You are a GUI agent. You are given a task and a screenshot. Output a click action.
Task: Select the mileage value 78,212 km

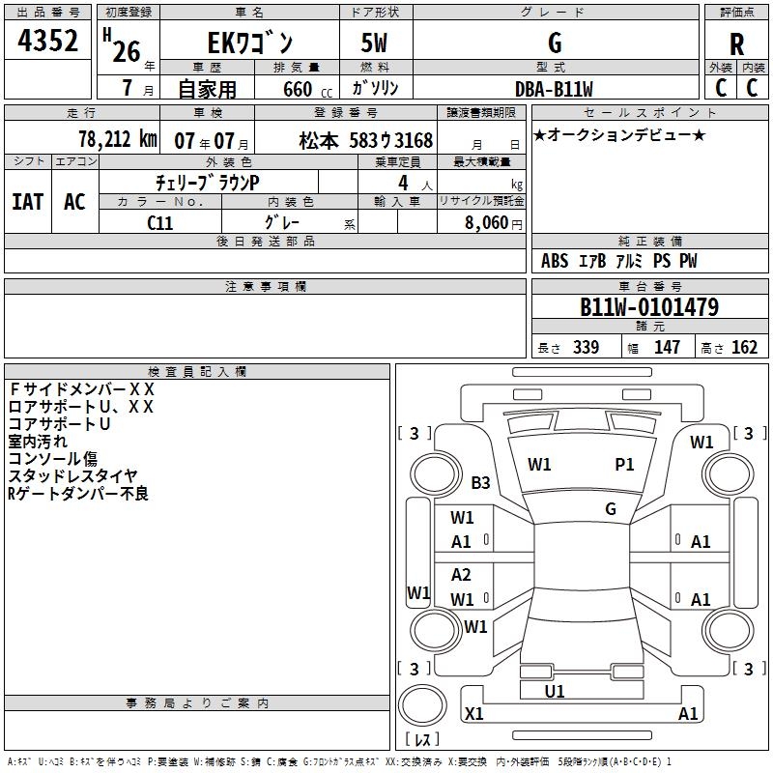click(x=117, y=139)
